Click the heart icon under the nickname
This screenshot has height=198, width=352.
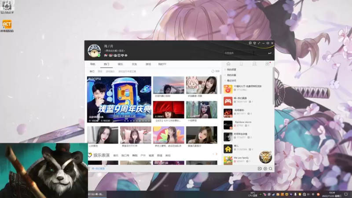(122, 55)
